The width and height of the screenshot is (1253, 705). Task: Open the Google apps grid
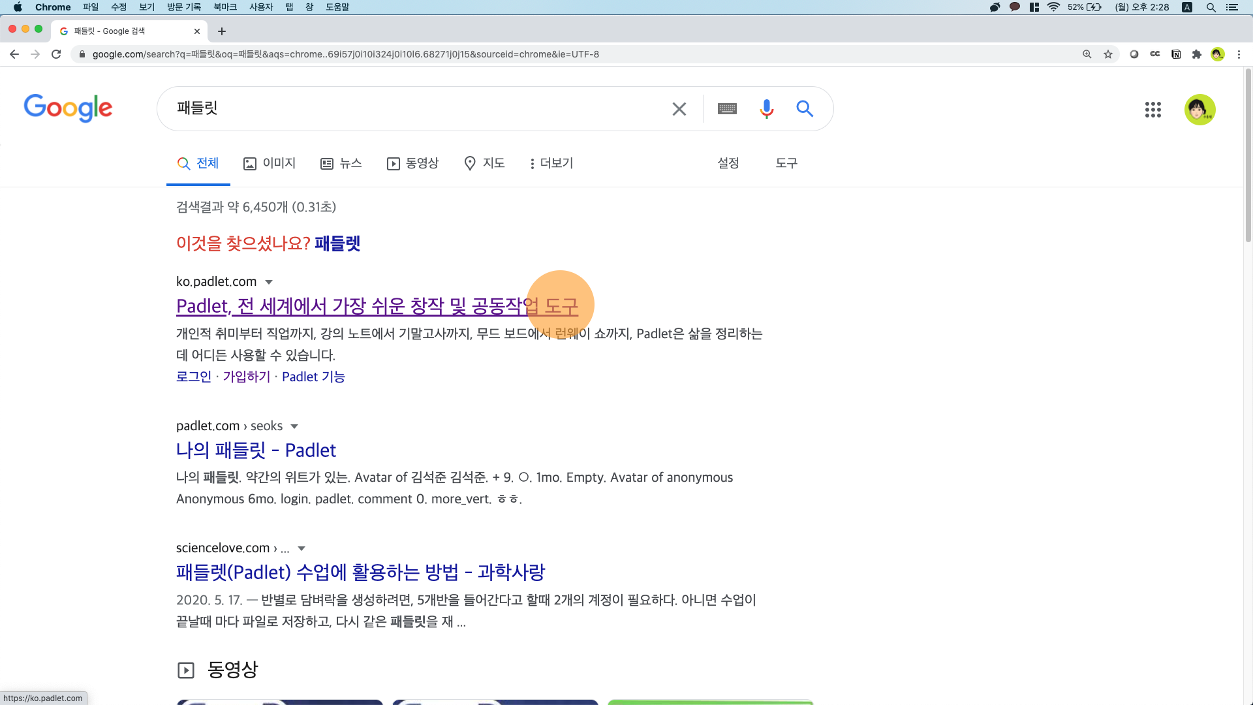coord(1152,110)
